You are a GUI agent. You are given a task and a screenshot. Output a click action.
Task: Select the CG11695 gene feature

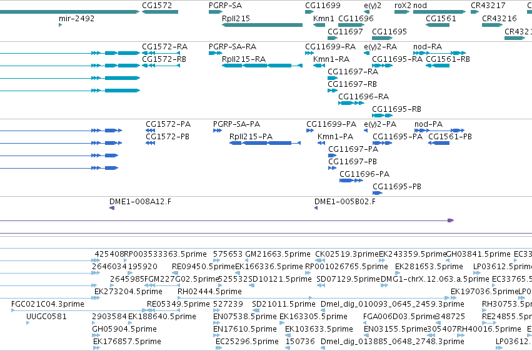383,38
